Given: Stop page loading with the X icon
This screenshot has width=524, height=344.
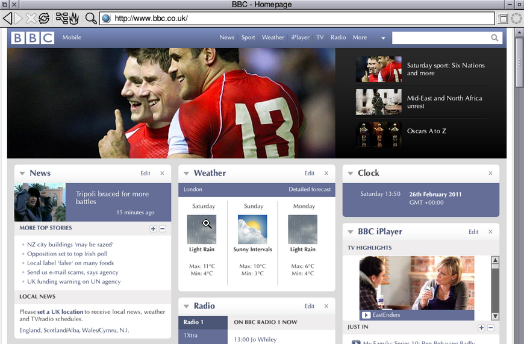Looking at the screenshot, I should 31,18.
